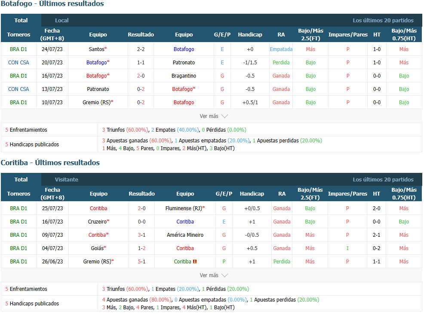Click Coritiba link in the Cruzeiro row
This screenshot has width=424, height=314.
[185, 222]
